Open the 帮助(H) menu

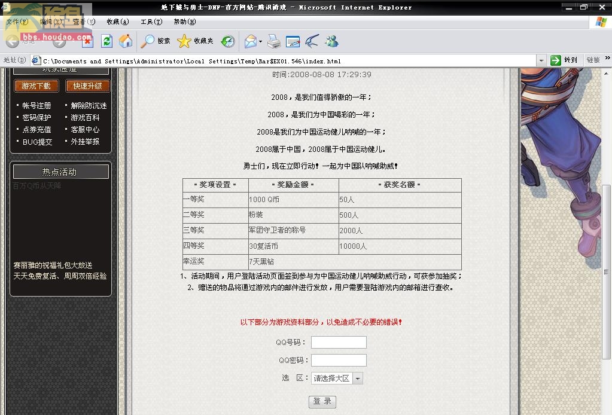(185, 22)
